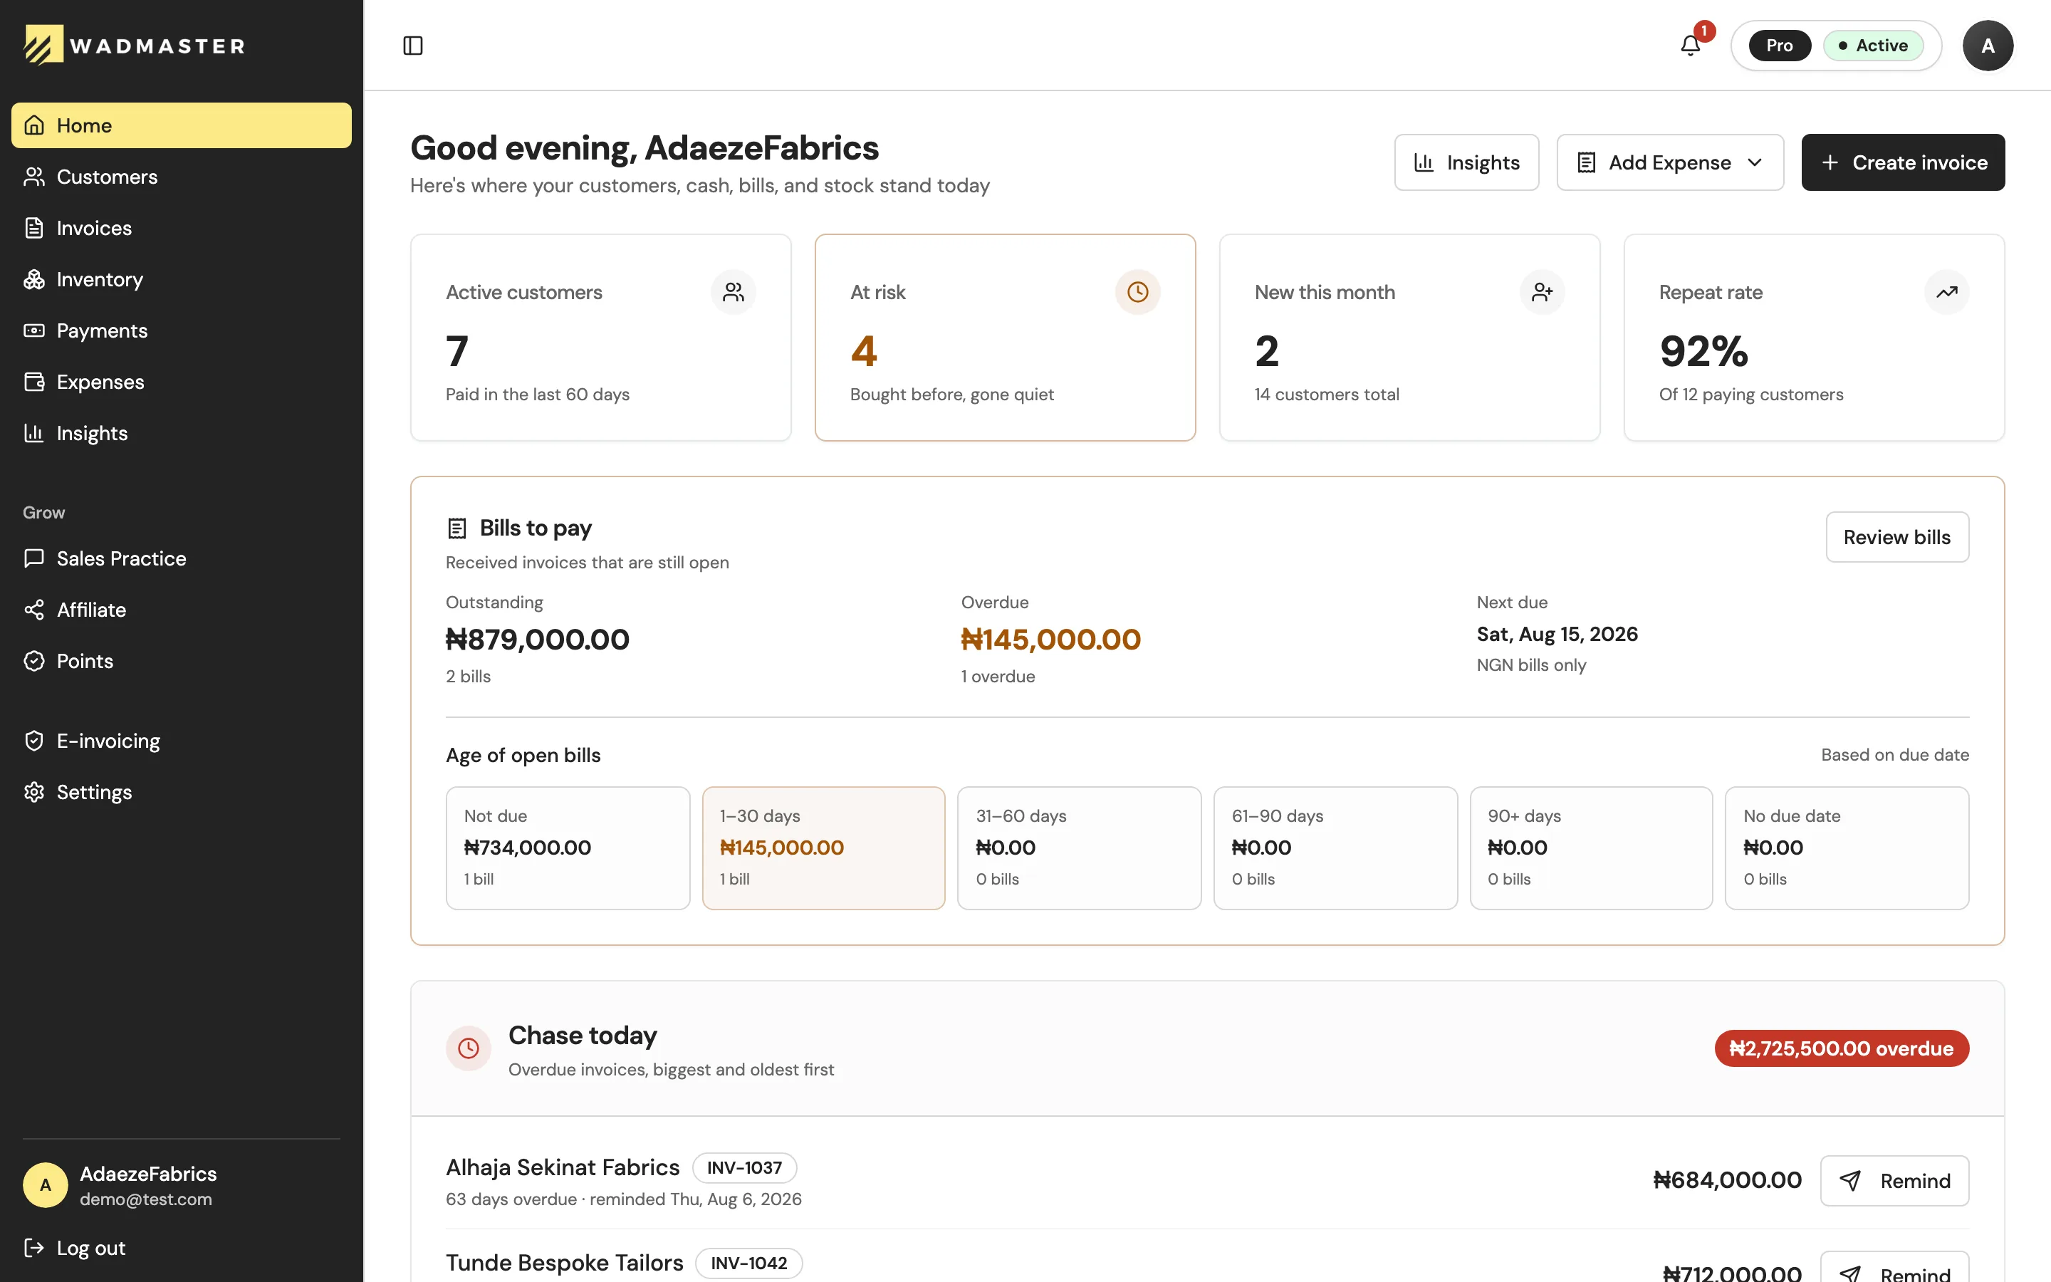Click the INV-1042 invoice tag
Screen dimensions: 2051x1282
(748, 1263)
